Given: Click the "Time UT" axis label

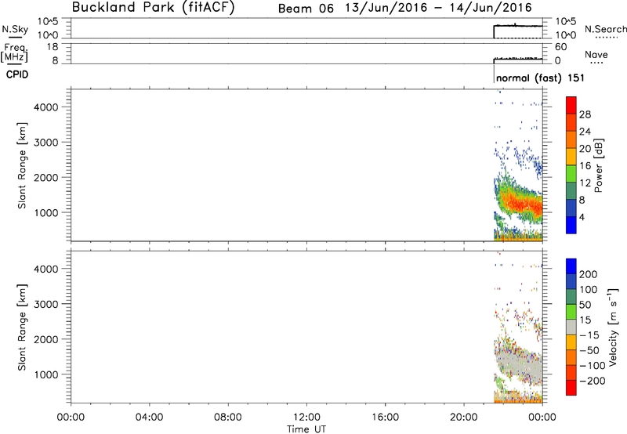Looking at the screenshot, I should click(x=306, y=429).
